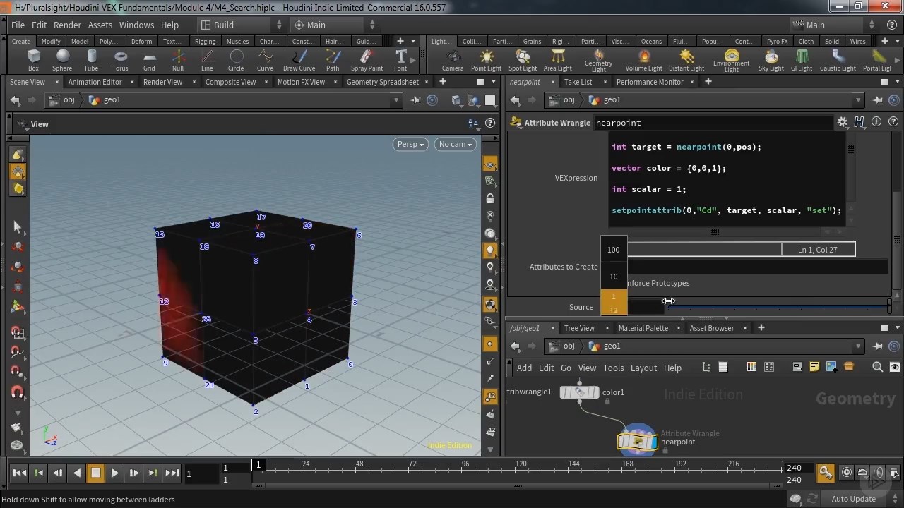Expand the No cam camera menu
Image resolution: width=904 pixels, height=508 pixels.
pos(456,144)
